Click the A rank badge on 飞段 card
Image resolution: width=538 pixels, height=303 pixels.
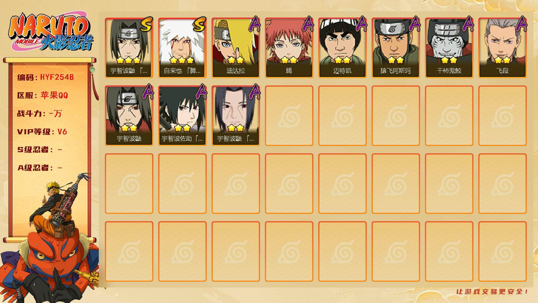pyautogui.click(x=521, y=24)
